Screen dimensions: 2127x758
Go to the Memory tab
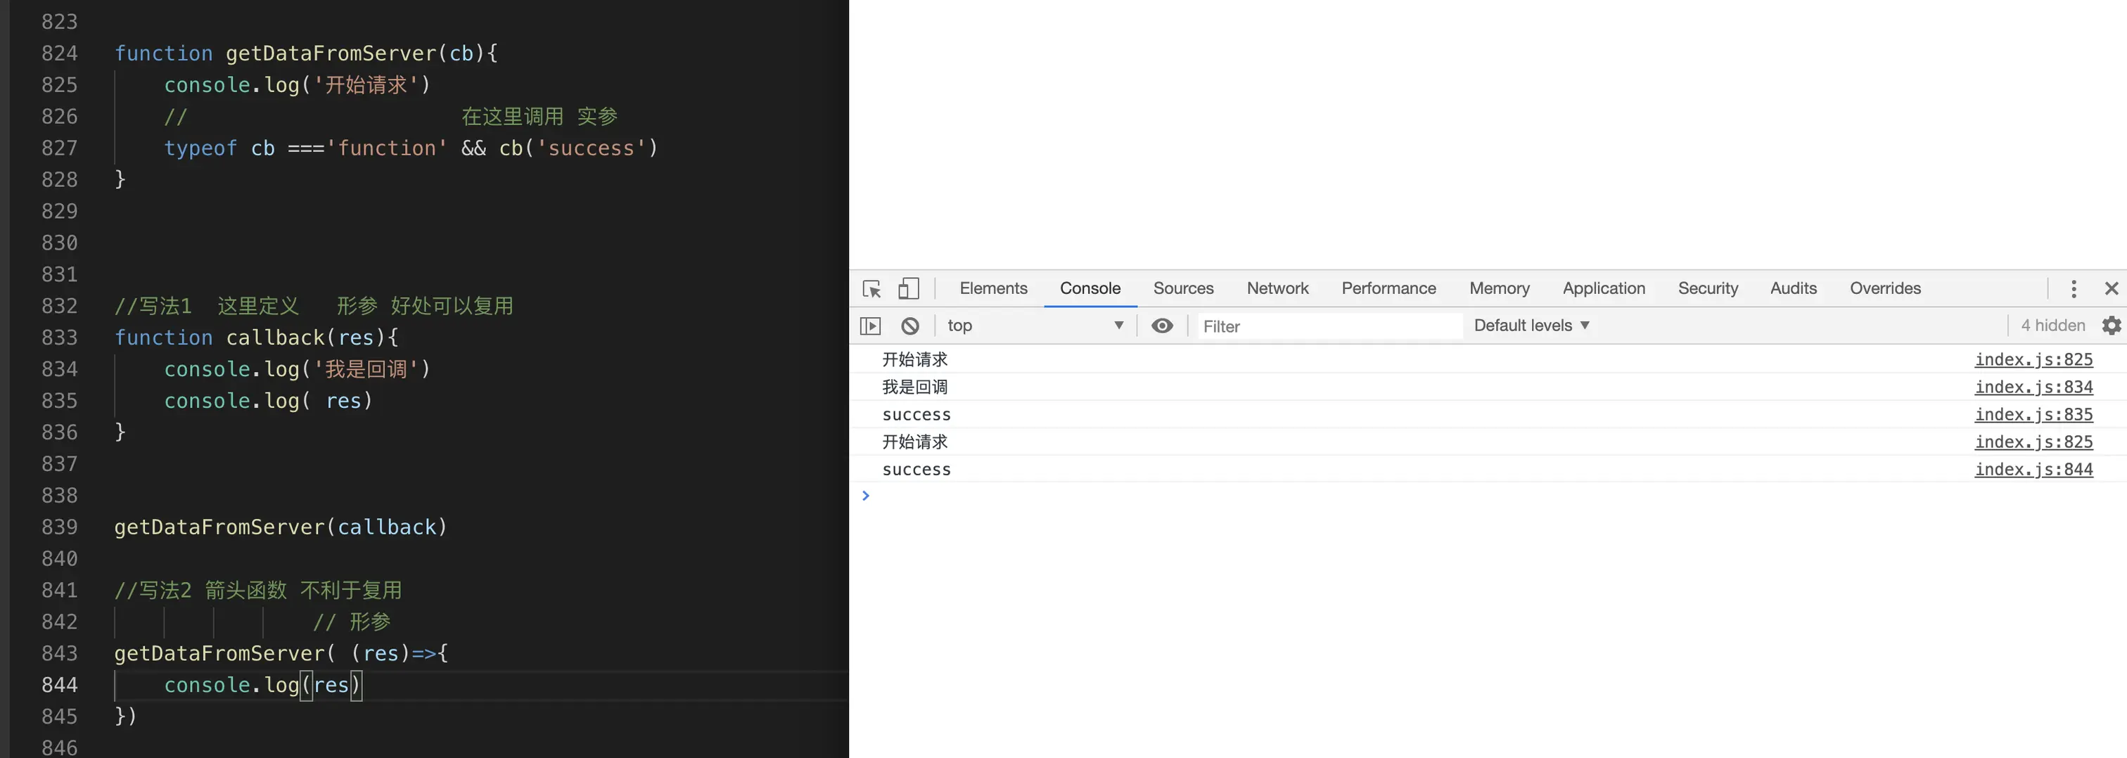click(1500, 288)
